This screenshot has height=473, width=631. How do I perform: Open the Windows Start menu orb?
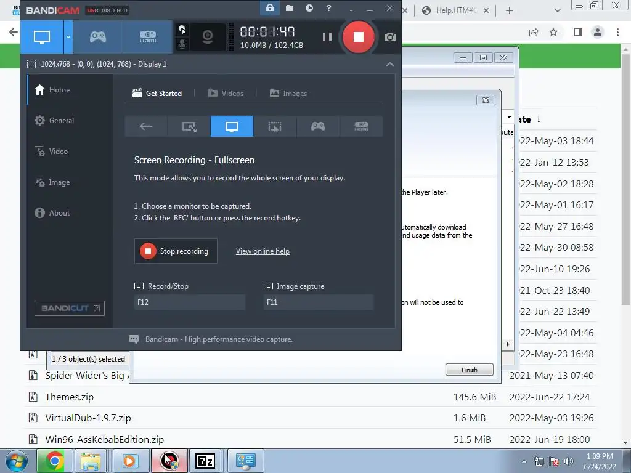click(17, 461)
